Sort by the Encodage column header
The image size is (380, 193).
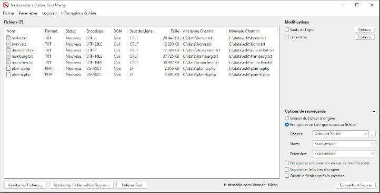tap(98, 31)
